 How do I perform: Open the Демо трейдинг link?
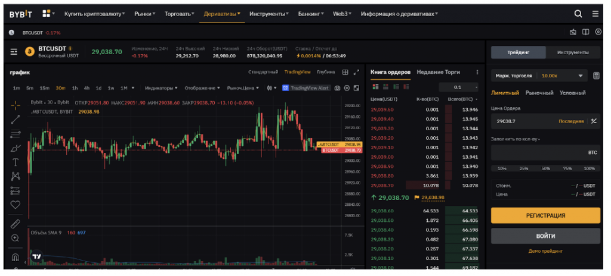click(x=545, y=251)
